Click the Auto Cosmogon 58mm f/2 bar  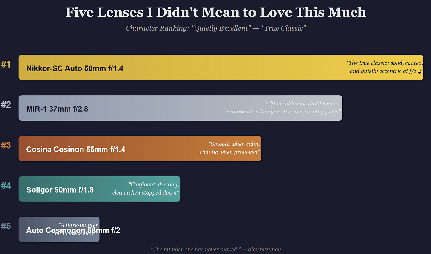pos(59,229)
